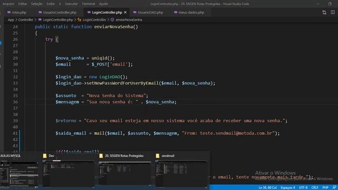Select the Dev window preview
The image size is (338, 190).
(68, 170)
